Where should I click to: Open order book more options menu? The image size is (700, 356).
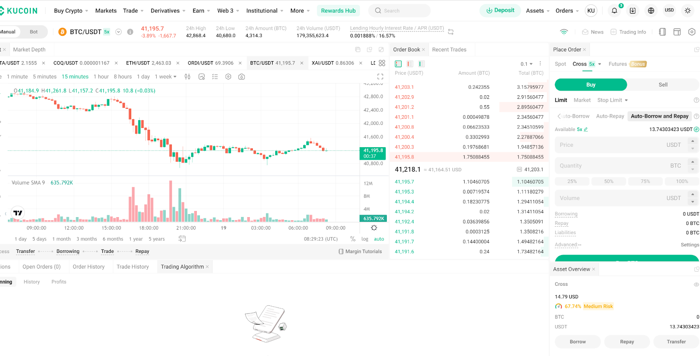[x=540, y=64]
